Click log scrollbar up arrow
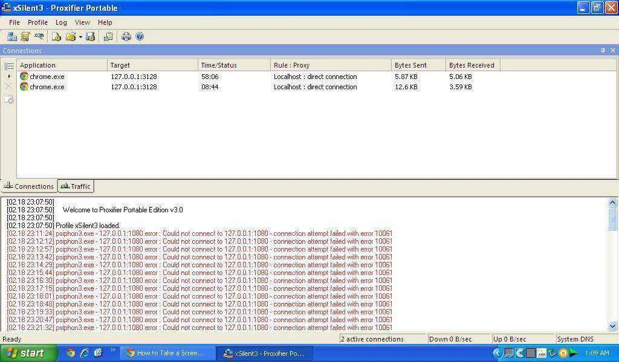 (x=613, y=203)
